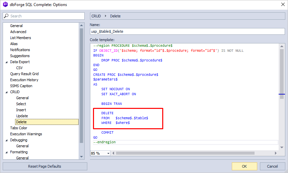Click the breadcrumb arrow separator
Image resolution: width=288 pixels, height=173 pixels.
tap(105, 16)
